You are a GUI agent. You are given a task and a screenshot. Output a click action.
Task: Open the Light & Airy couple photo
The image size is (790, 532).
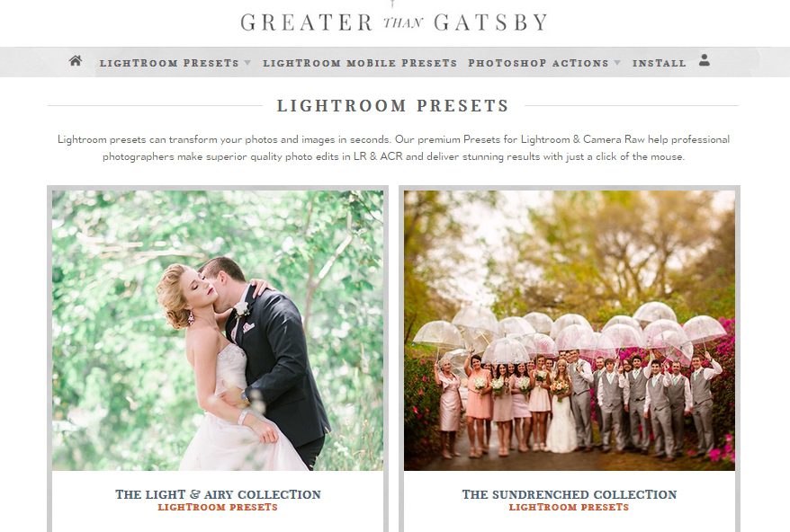coord(218,330)
